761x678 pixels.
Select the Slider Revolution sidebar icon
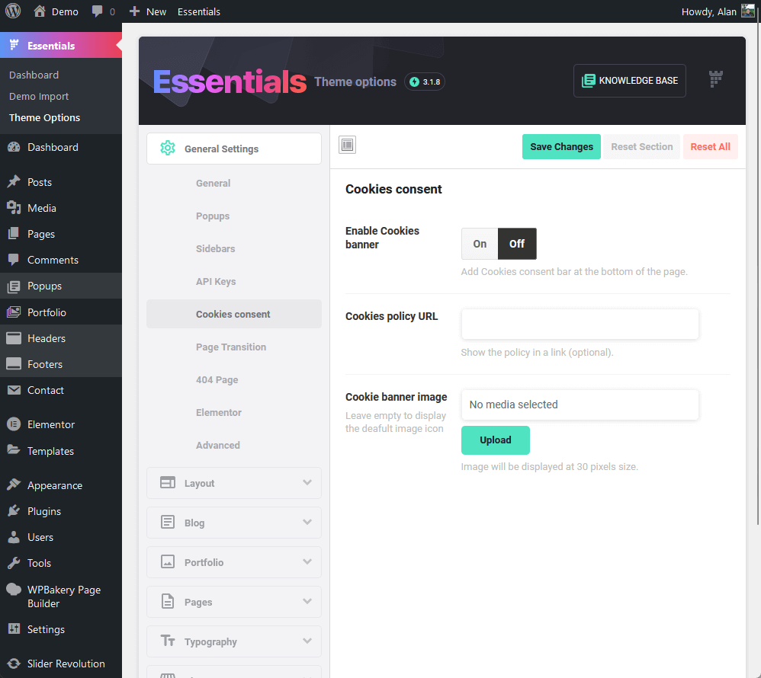click(13, 664)
